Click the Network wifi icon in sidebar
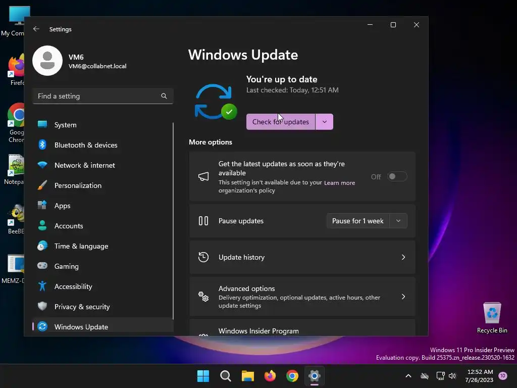 pyautogui.click(x=42, y=165)
